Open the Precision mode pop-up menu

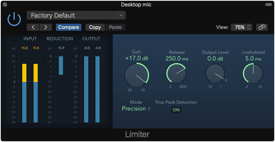[x=136, y=109]
